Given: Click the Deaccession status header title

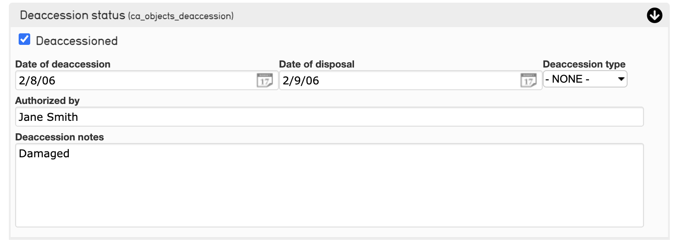Looking at the screenshot, I should [x=73, y=15].
